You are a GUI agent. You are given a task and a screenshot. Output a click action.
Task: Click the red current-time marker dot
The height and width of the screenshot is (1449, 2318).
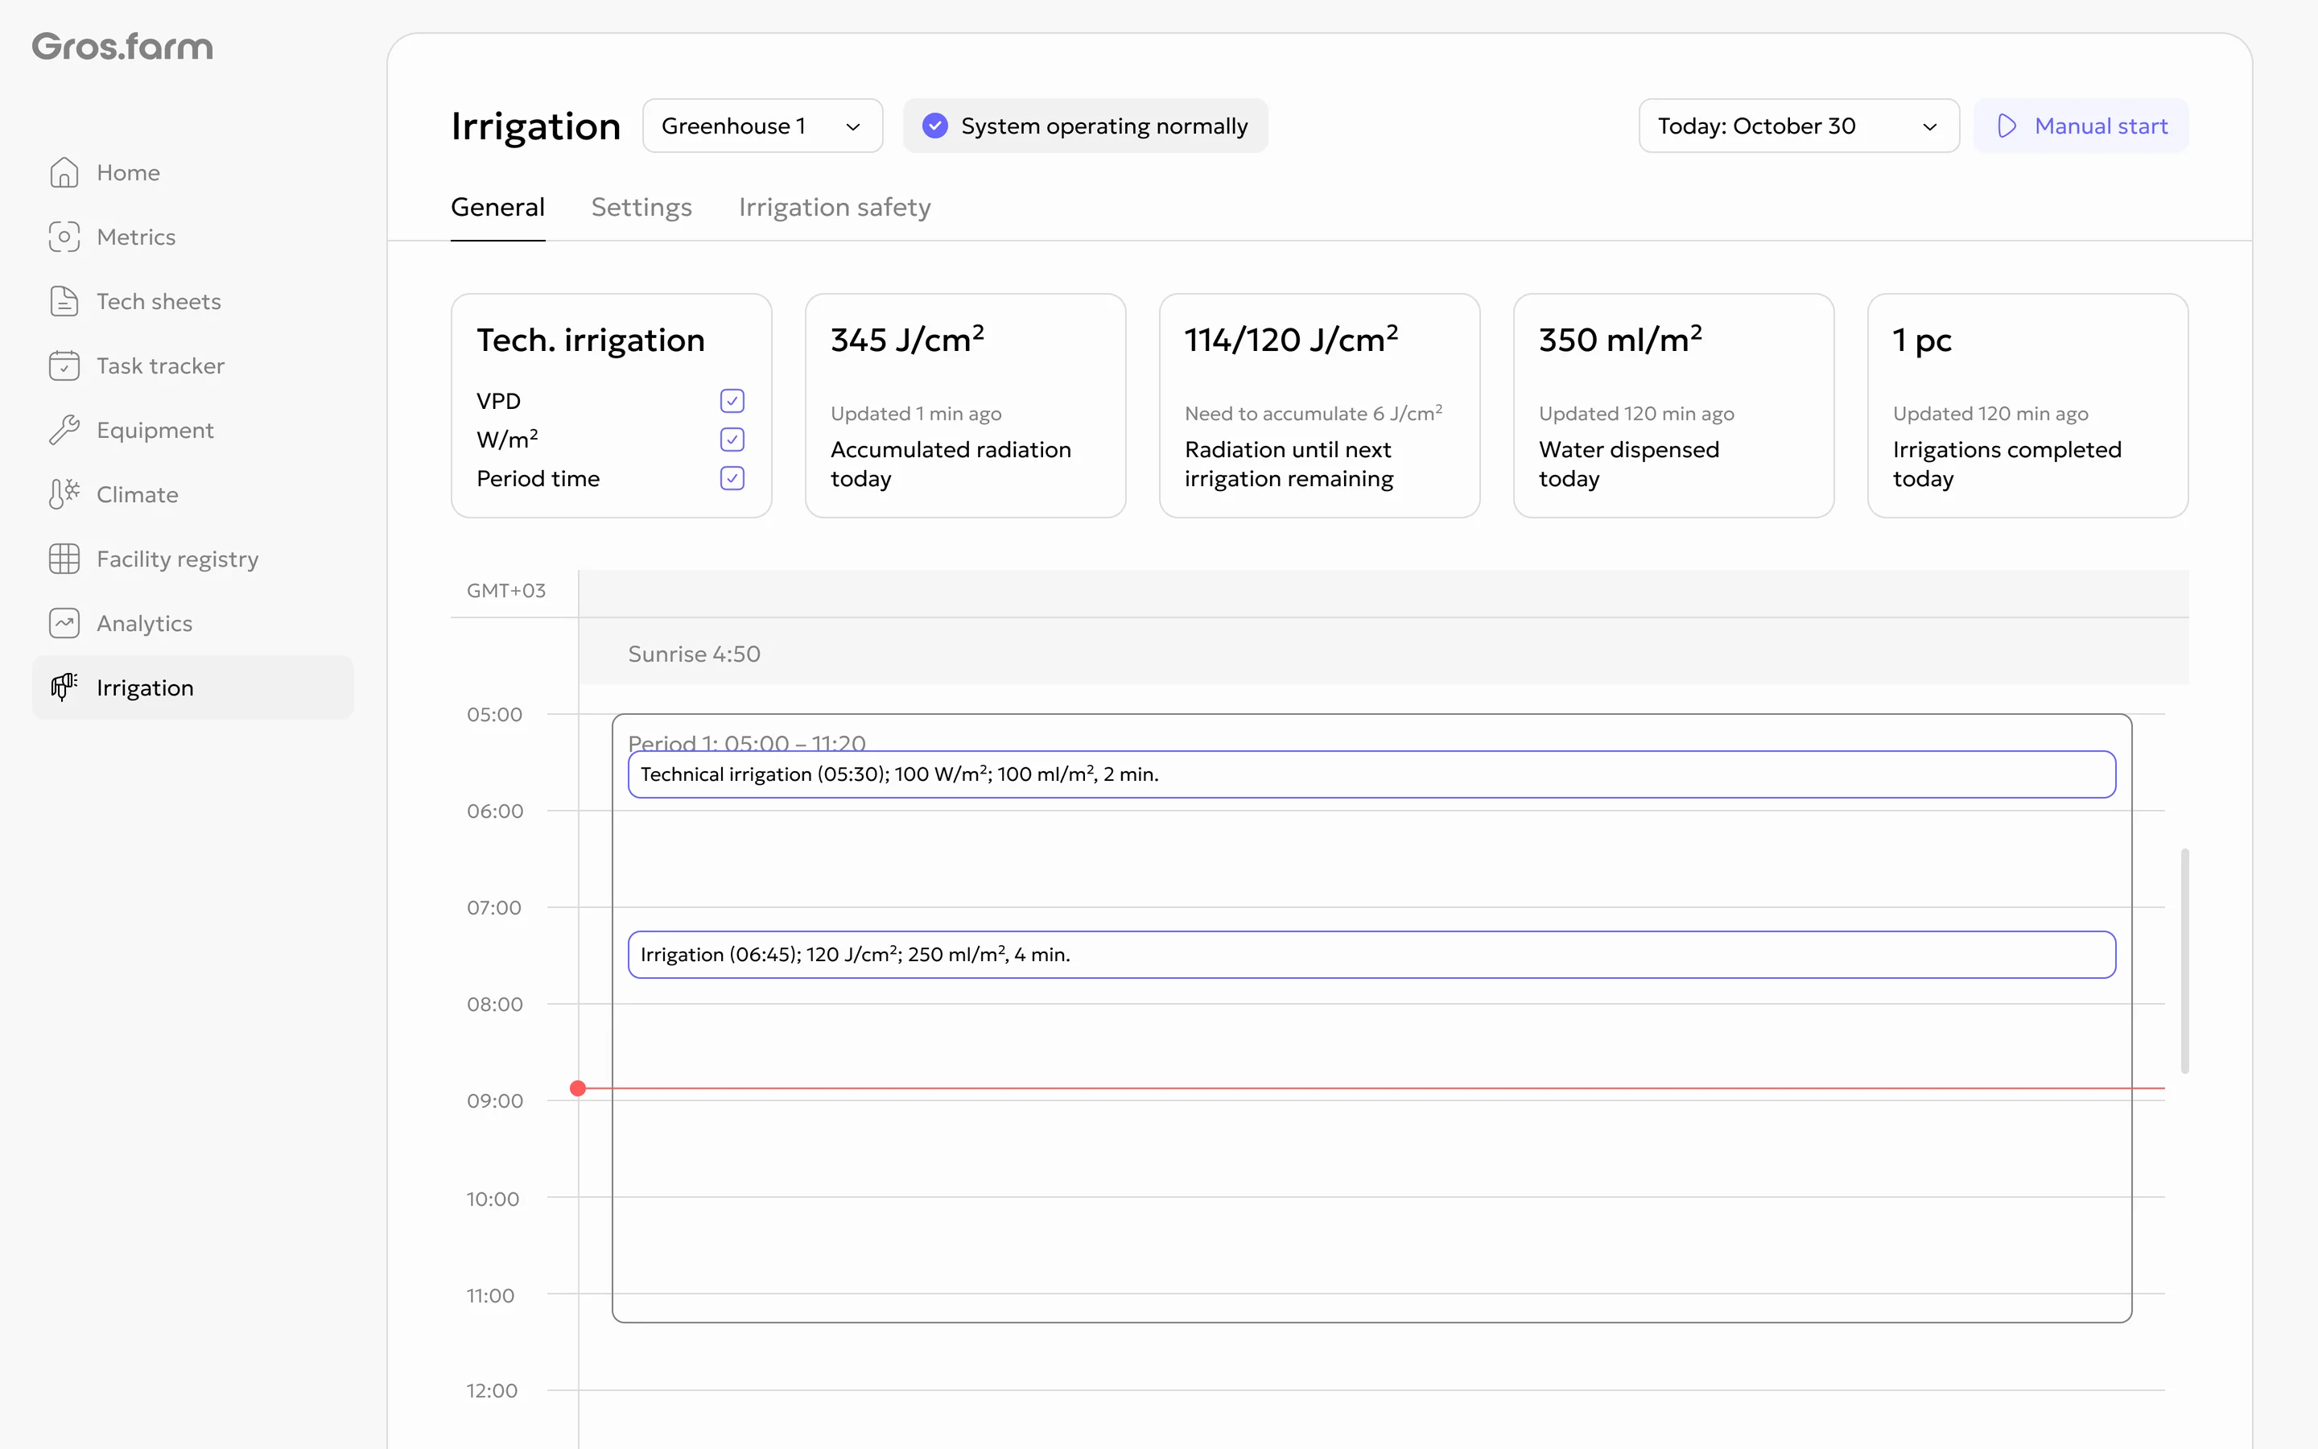[x=578, y=1088]
